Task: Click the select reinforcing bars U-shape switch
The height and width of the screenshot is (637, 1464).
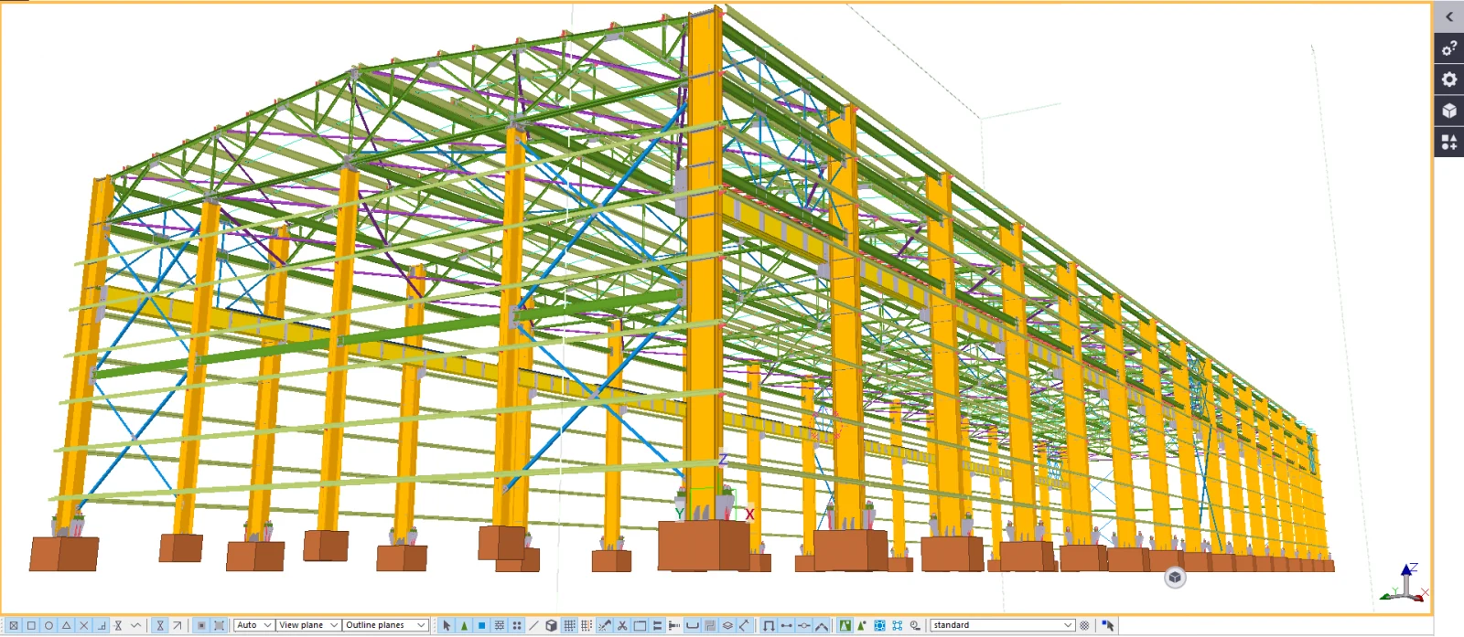Action: coord(692,625)
